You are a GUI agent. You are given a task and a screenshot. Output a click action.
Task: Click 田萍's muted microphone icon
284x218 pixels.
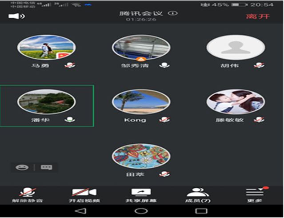click(x=164, y=174)
